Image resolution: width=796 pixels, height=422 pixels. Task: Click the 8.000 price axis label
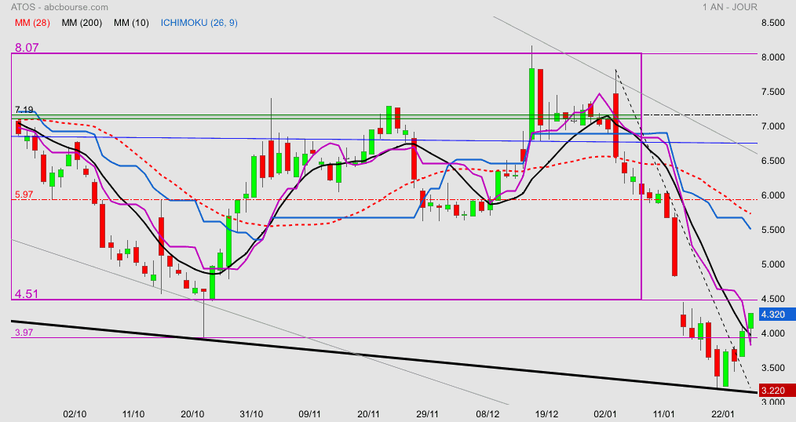pyautogui.click(x=773, y=57)
